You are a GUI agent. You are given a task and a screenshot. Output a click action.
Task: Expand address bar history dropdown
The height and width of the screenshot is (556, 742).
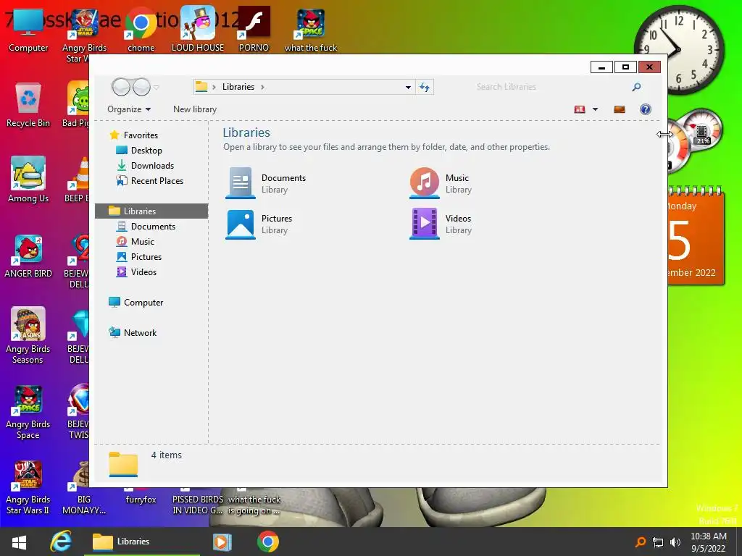click(x=408, y=87)
